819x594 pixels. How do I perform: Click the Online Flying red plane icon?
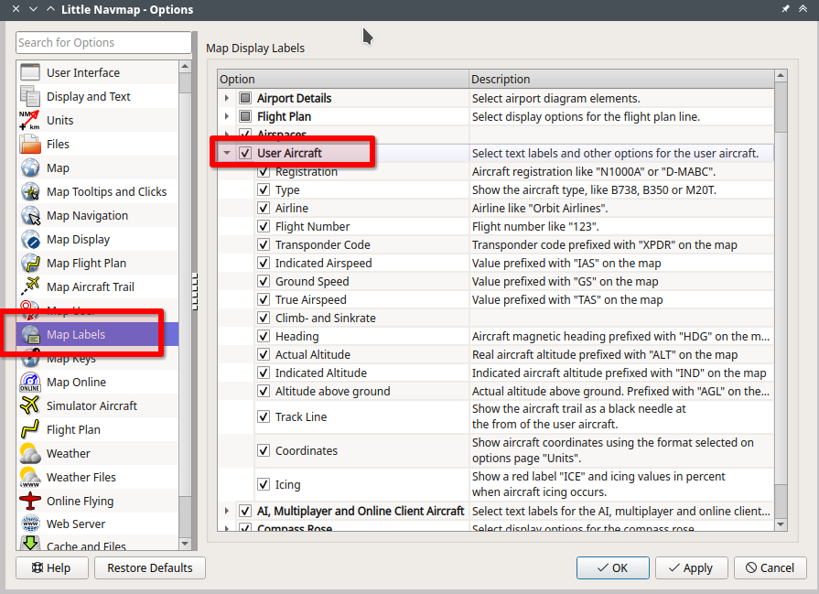point(30,501)
